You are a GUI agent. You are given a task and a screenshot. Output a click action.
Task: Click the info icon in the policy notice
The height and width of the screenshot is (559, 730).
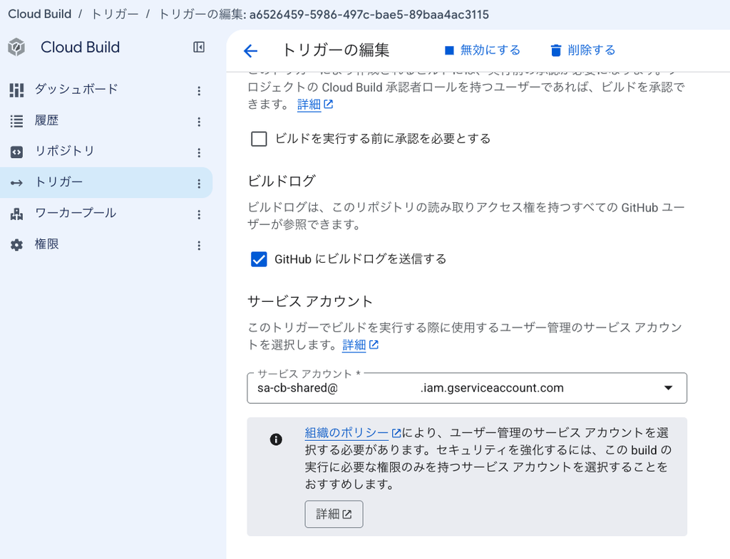276,439
